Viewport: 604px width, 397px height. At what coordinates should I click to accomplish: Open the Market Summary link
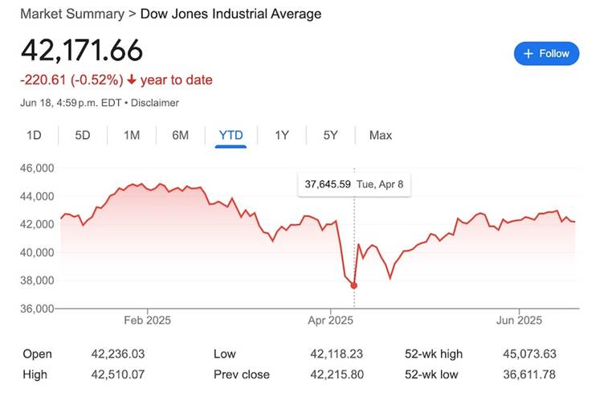[71, 14]
